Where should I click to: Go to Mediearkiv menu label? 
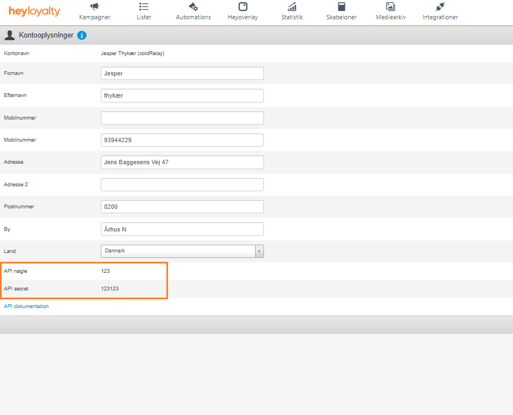coord(391,17)
